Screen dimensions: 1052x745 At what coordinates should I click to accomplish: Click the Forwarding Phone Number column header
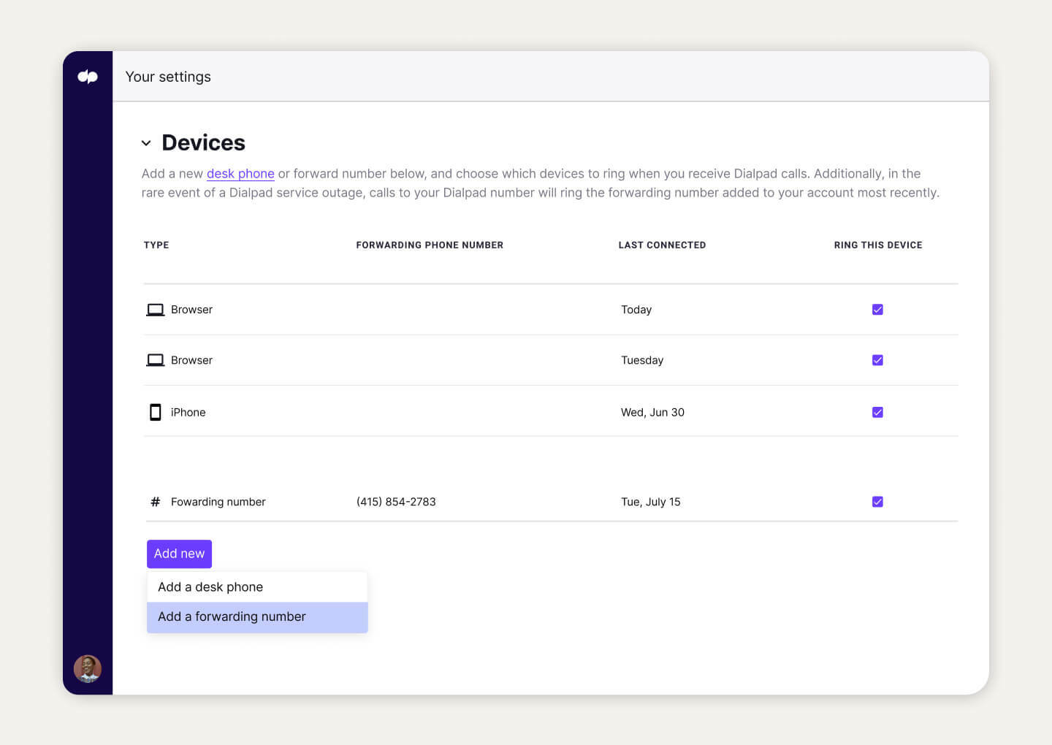click(x=430, y=245)
